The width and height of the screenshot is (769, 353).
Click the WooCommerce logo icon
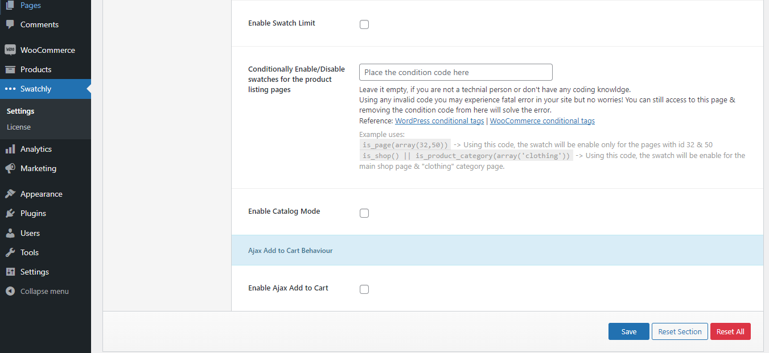[10, 50]
